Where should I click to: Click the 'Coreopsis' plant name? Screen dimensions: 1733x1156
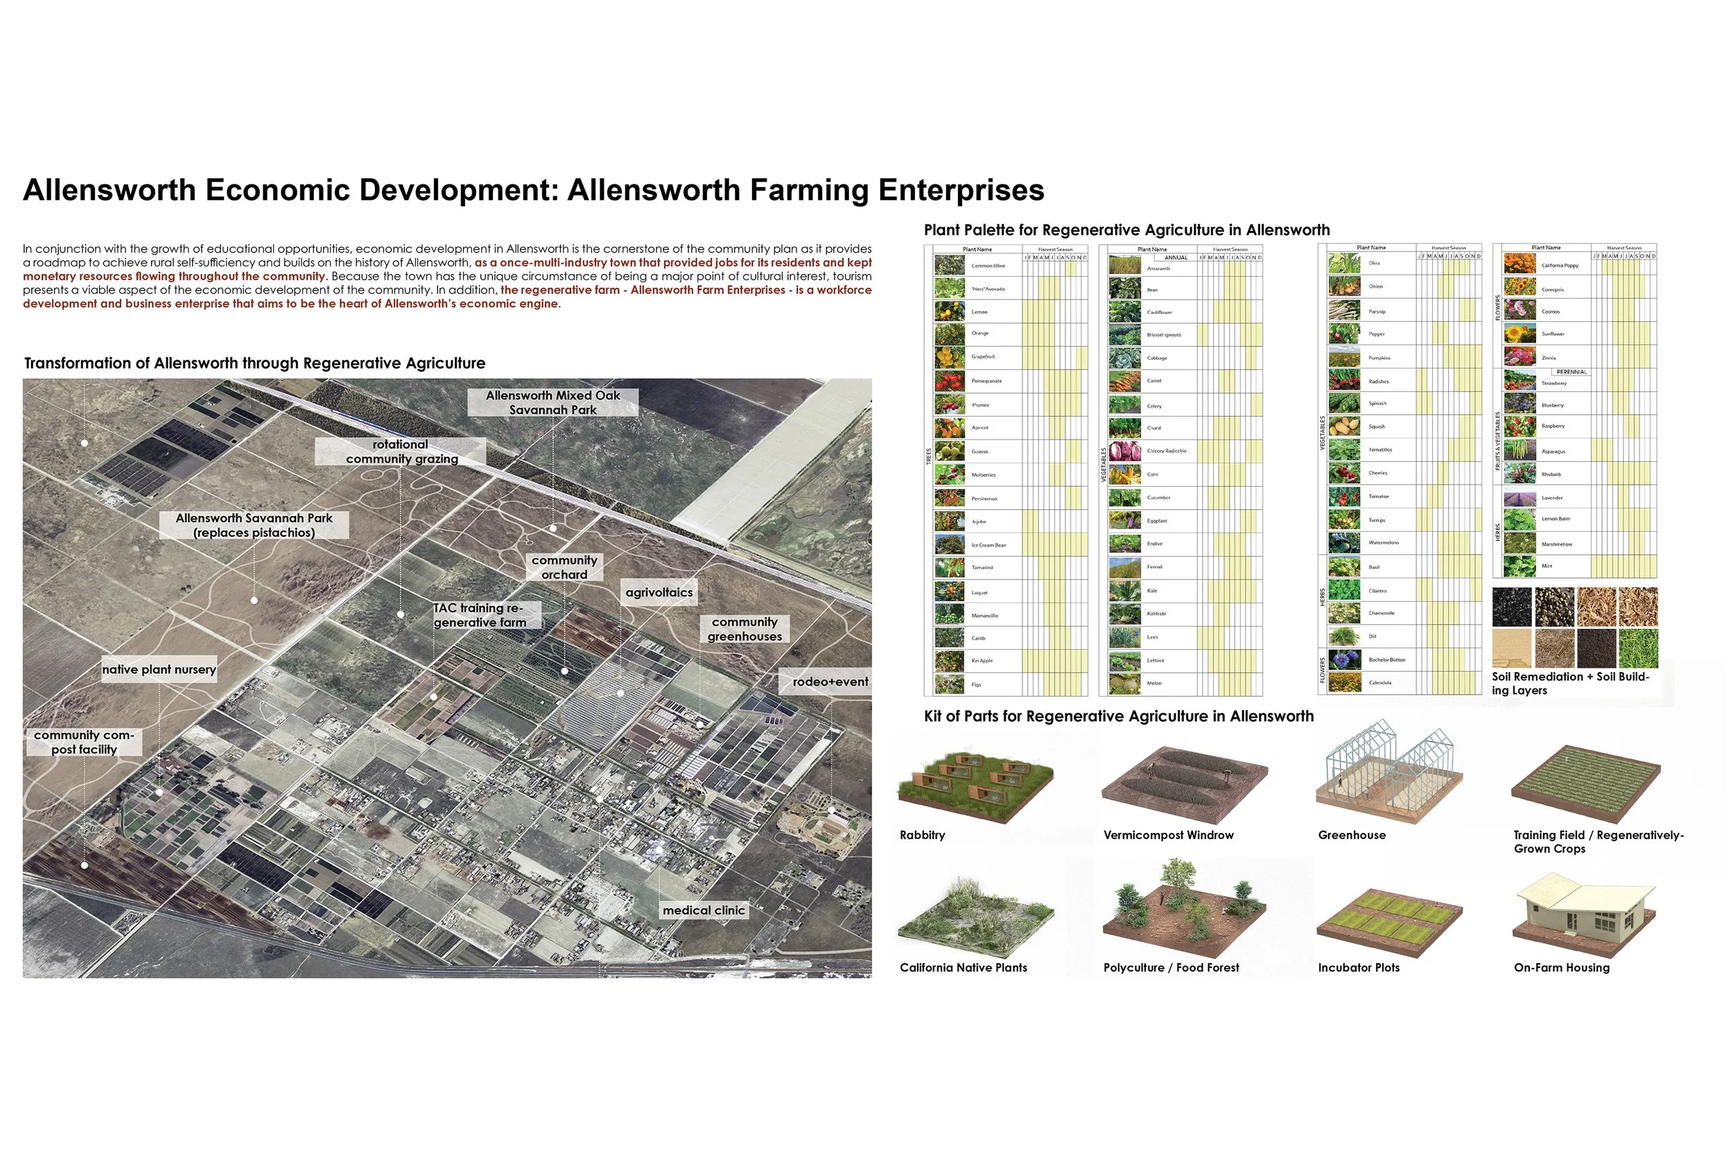[1553, 290]
